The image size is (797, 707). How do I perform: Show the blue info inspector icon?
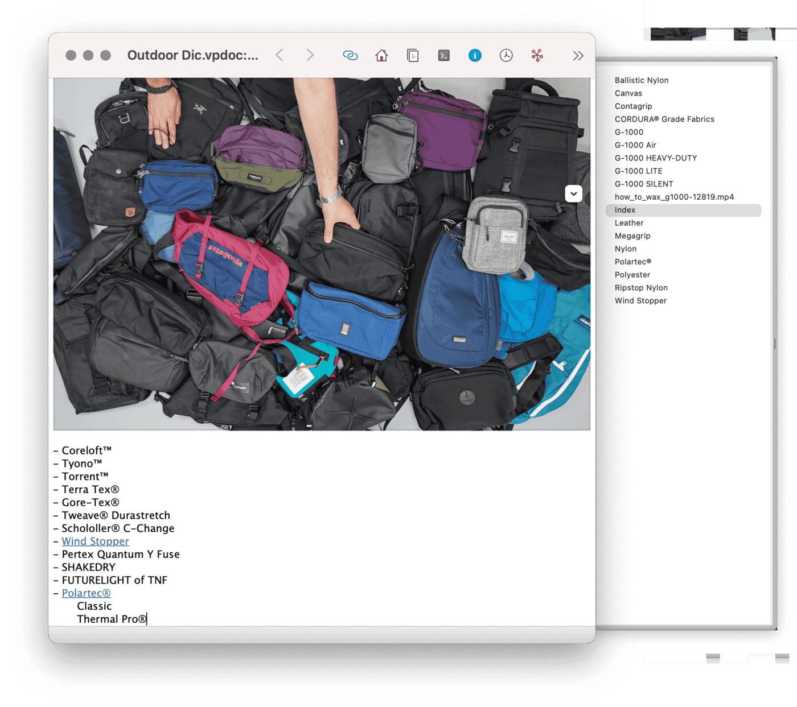click(x=475, y=55)
